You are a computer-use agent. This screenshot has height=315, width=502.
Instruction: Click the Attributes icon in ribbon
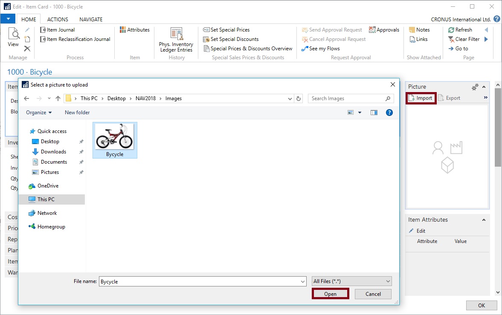pos(123,30)
